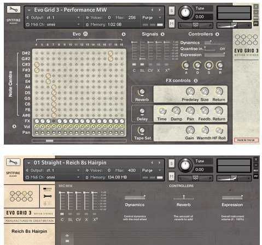
Task: Open wrench settings icon in Evo Grid 3 Performance MW instrument
Action: point(14,9)
